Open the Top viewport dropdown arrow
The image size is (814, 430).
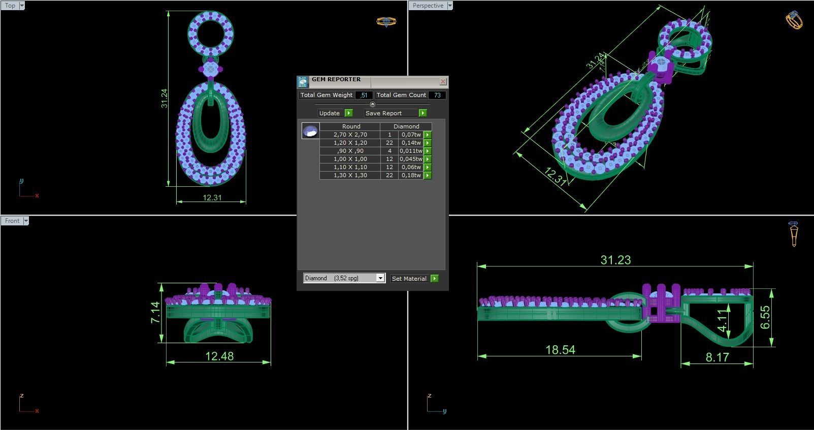(x=22, y=6)
